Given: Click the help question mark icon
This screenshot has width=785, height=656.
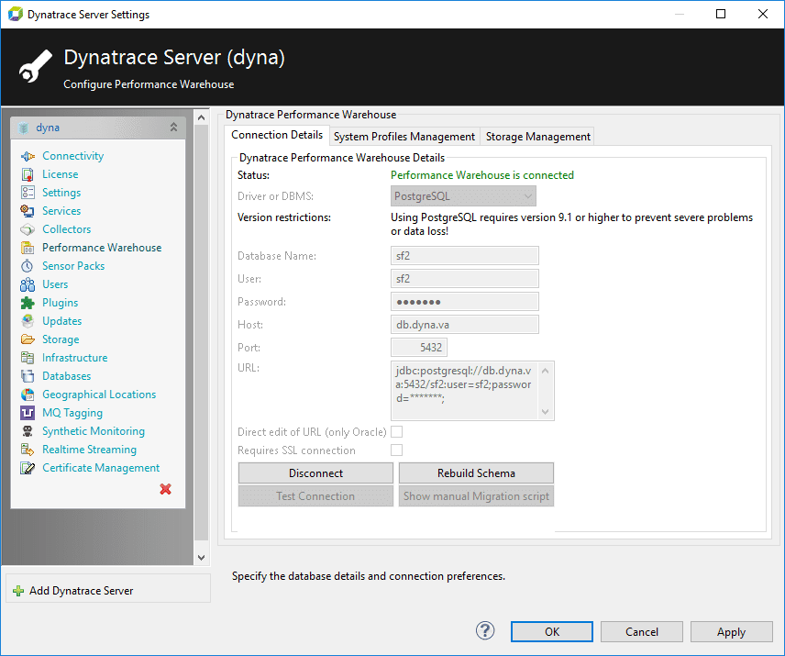Looking at the screenshot, I should click(x=485, y=631).
